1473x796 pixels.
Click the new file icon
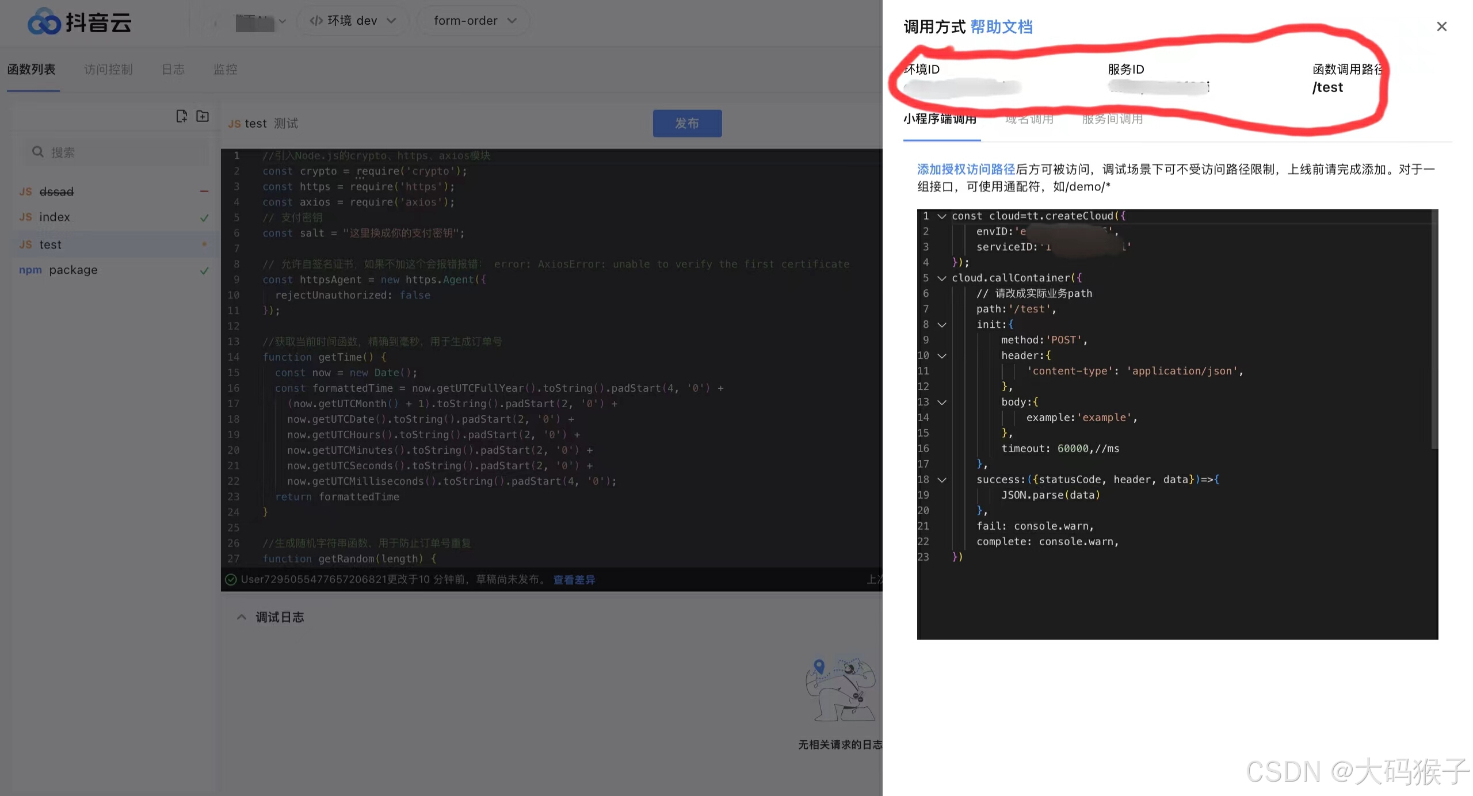(x=181, y=116)
